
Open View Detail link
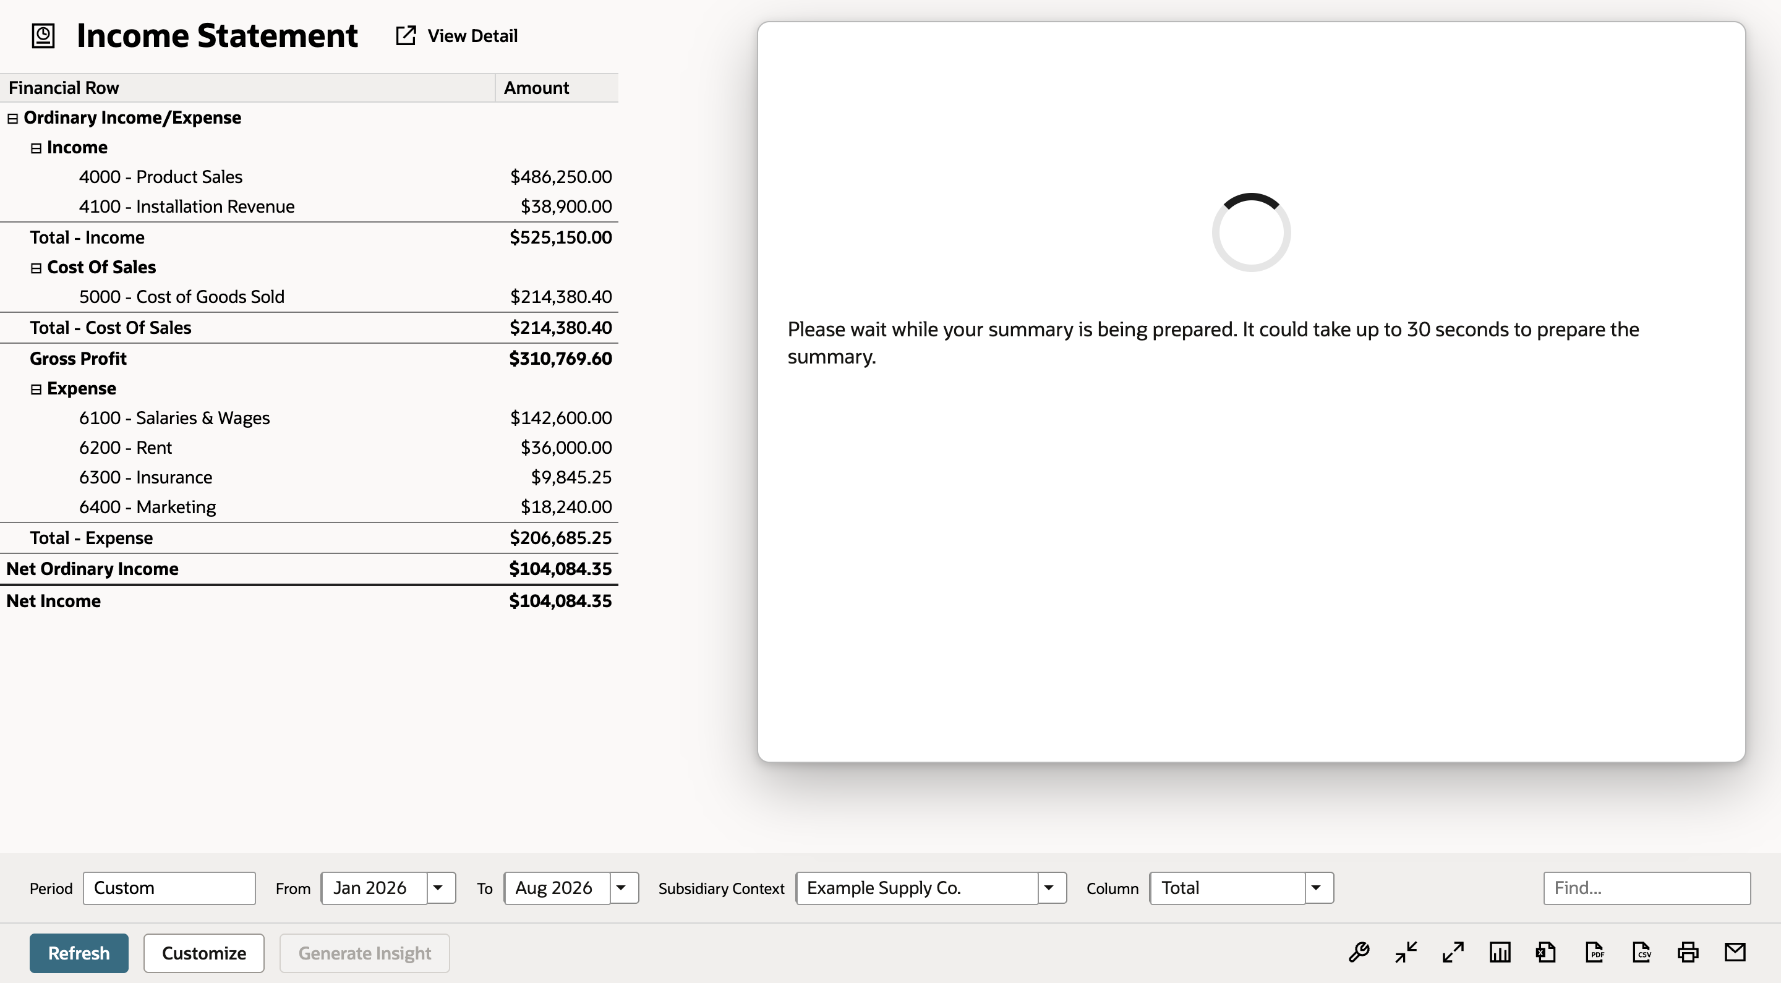point(472,36)
